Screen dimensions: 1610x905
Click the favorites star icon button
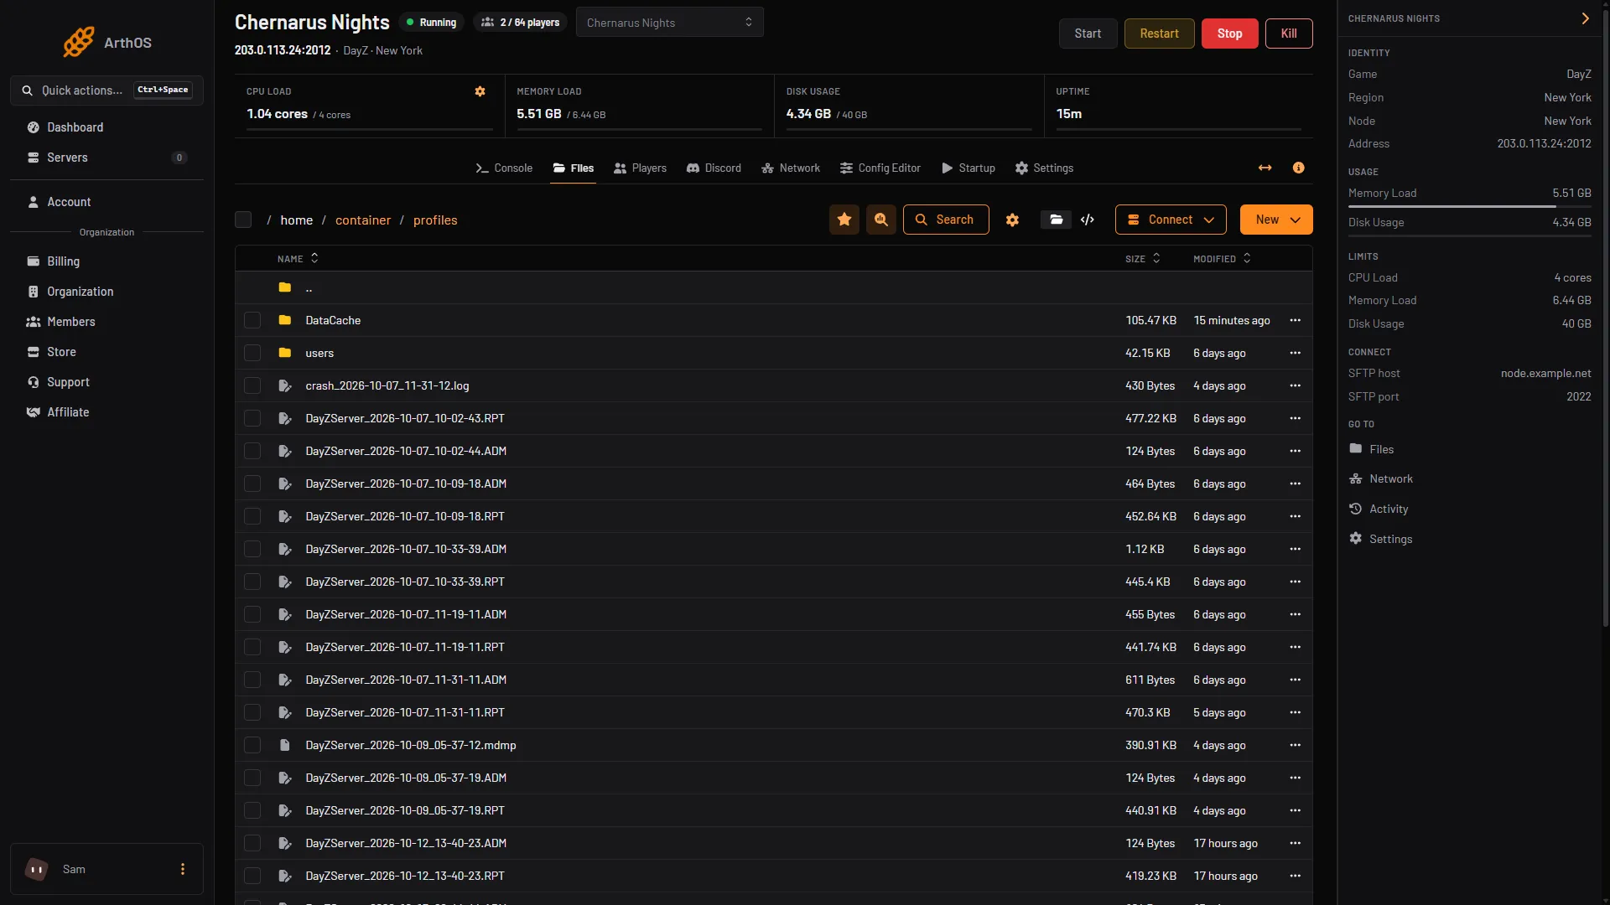pyautogui.click(x=844, y=220)
